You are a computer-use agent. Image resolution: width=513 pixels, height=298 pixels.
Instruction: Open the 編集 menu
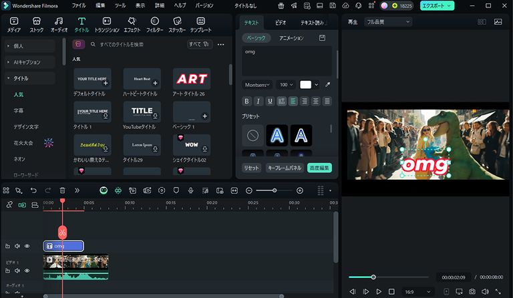[x=100, y=5]
